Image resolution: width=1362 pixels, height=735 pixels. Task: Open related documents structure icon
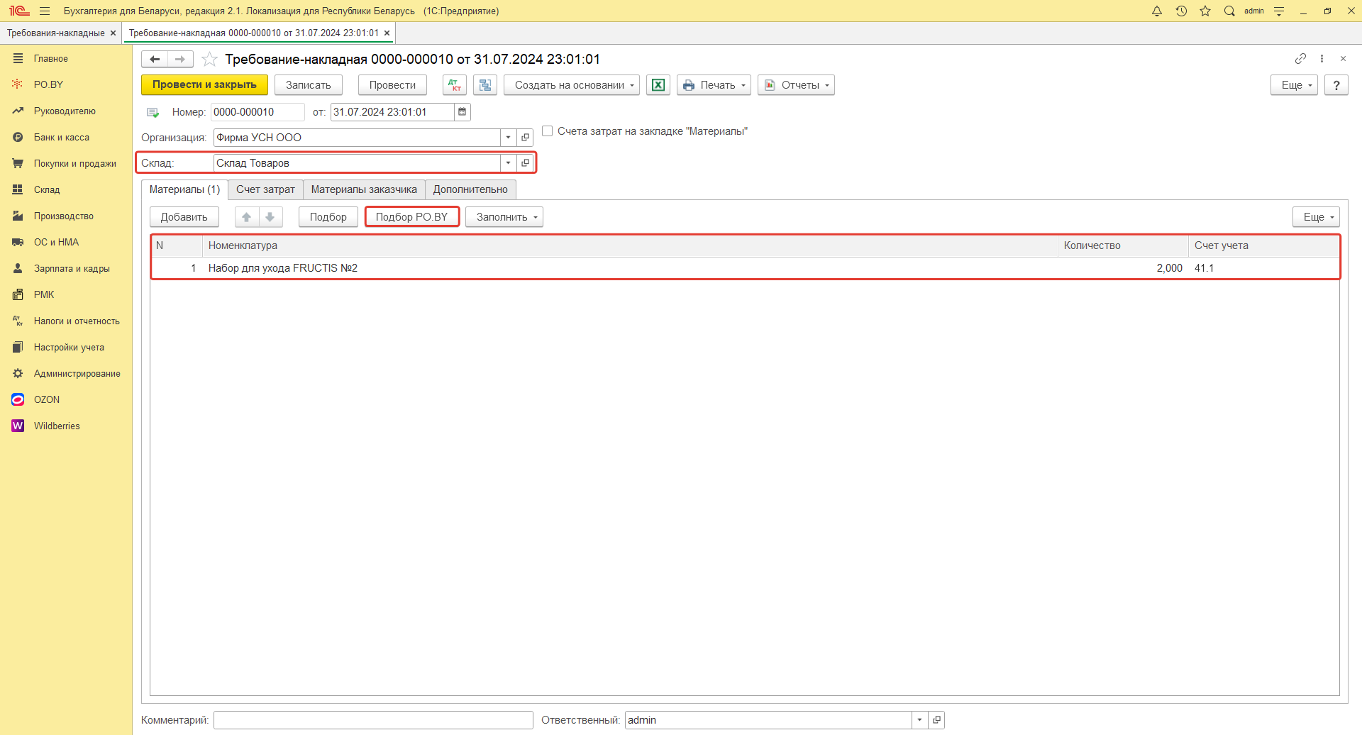(485, 85)
